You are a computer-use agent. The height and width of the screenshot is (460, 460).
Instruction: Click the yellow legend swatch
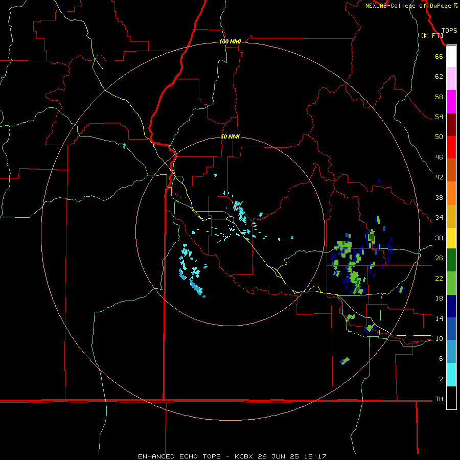pyautogui.click(x=451, y=238)
